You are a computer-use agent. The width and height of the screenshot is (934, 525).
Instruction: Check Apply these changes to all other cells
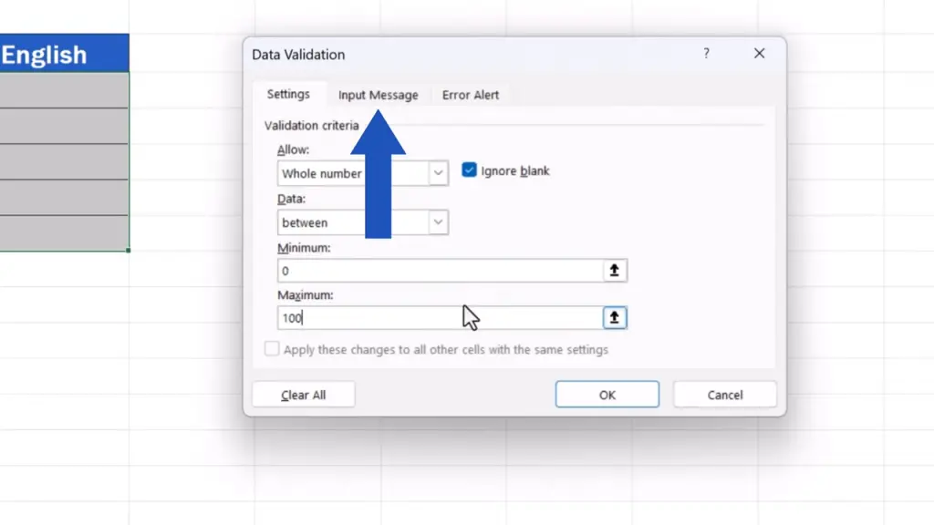tap(272, 349)
